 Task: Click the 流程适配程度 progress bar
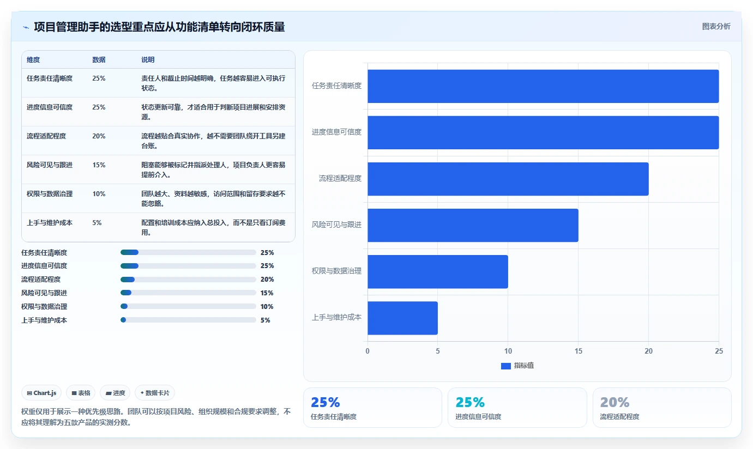point(188,280)
